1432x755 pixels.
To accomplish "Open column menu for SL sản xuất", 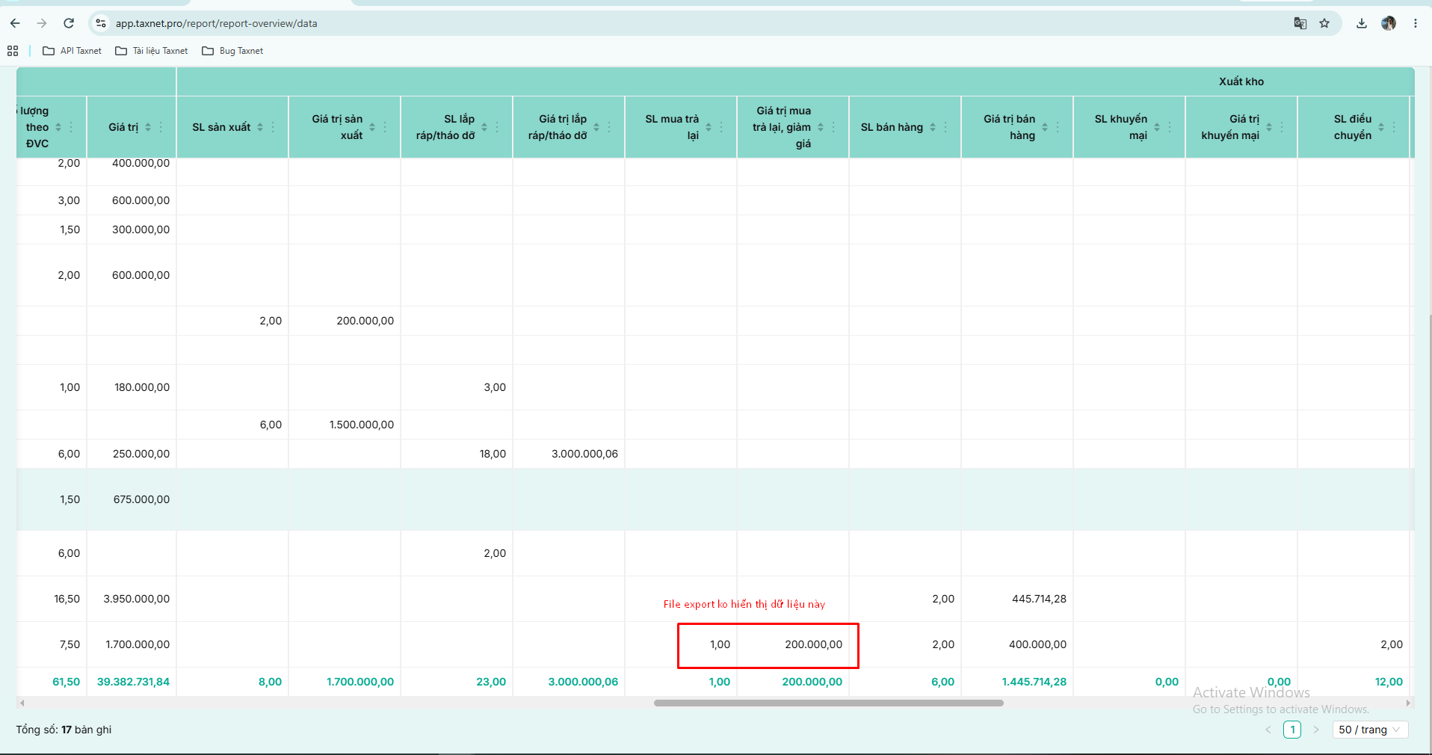I will (273, 127).
